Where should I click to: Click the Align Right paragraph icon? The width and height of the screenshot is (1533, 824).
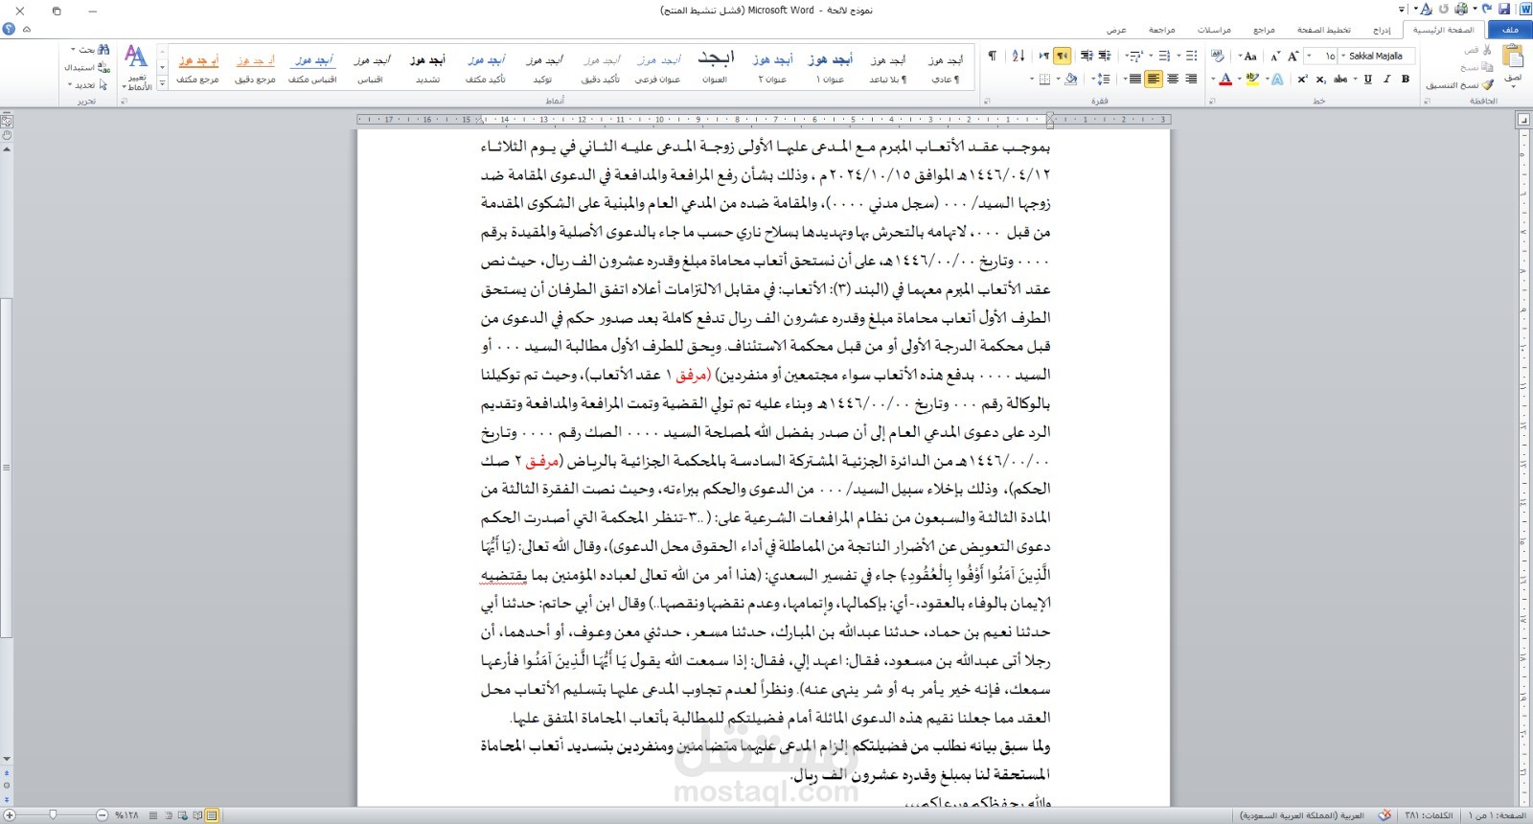[x=1192, y=79]
